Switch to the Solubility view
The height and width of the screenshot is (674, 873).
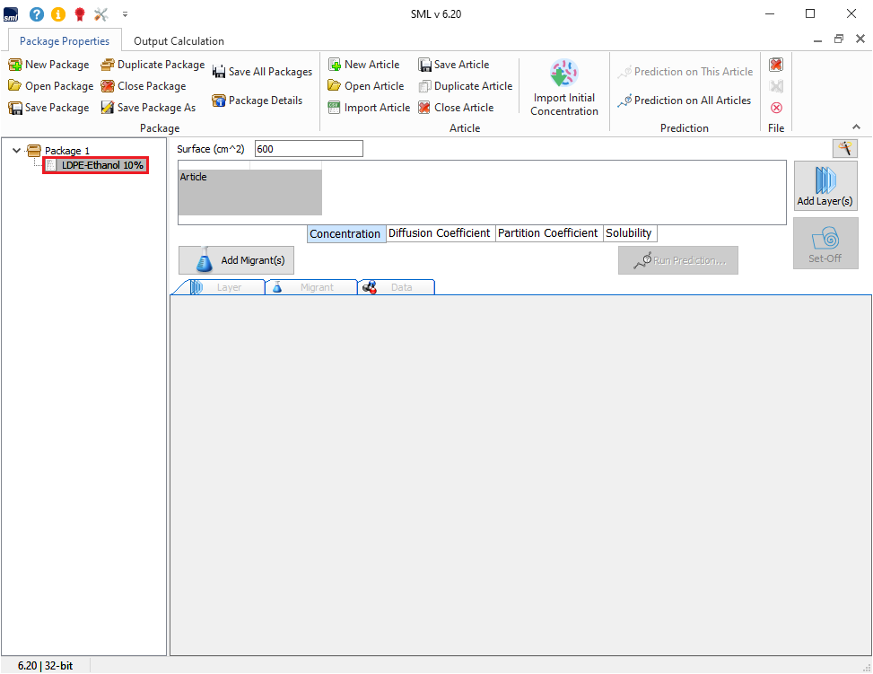click(x=628, y=233)
